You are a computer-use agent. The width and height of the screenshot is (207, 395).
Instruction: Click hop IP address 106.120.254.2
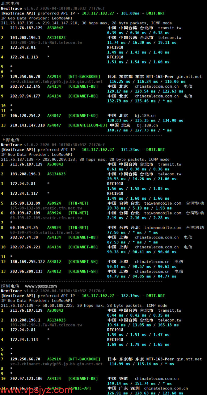[25, 116]
